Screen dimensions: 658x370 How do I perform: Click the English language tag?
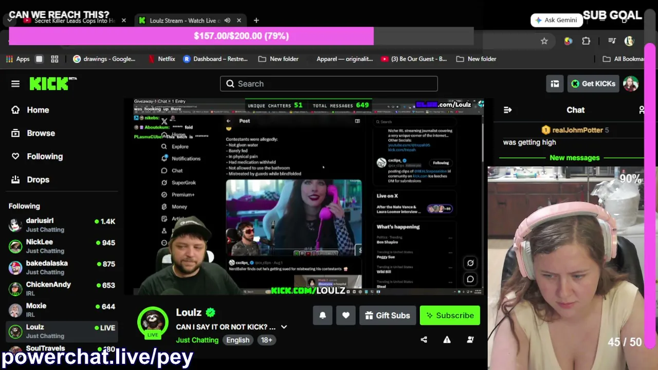click(238, 340)
